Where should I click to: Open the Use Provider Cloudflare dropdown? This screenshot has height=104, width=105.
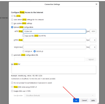tap(60, 95)
